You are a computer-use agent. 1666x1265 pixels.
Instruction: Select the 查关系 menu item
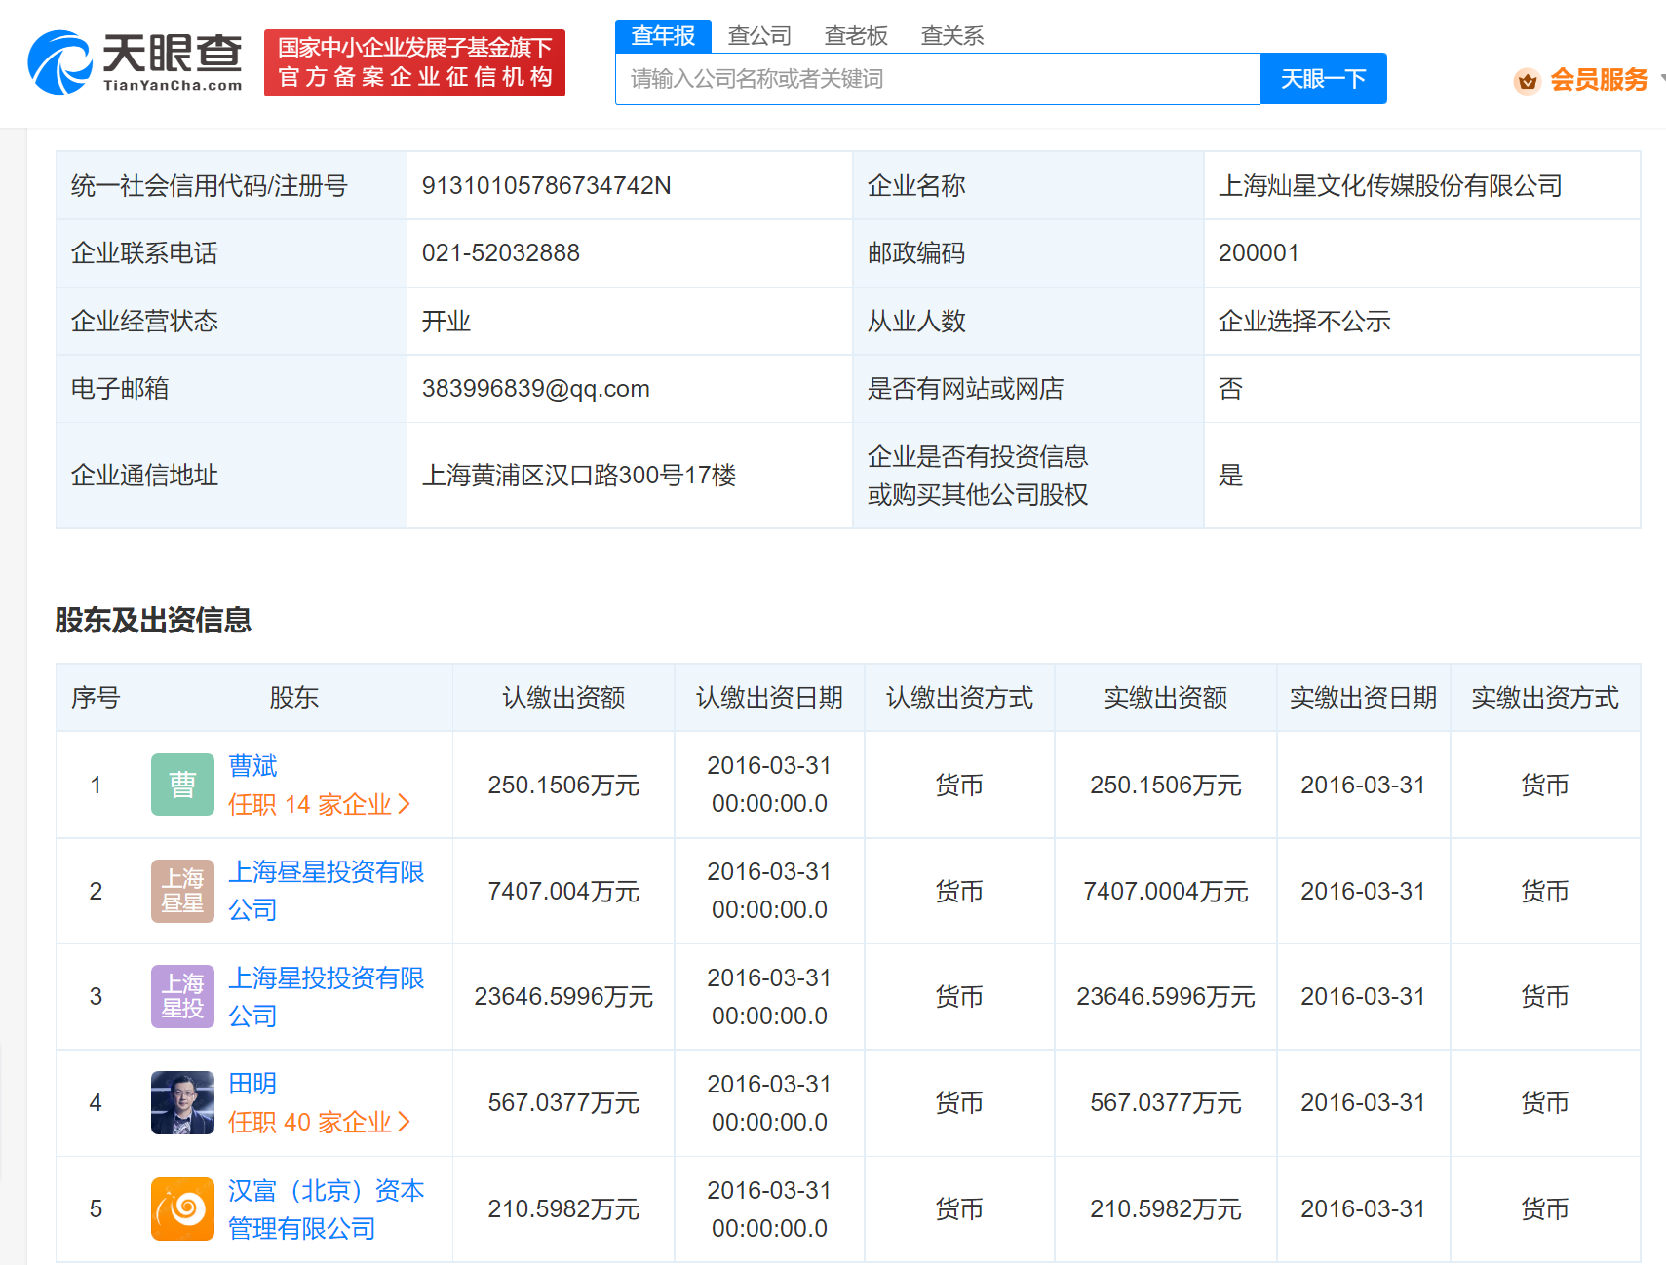[951, 35]
